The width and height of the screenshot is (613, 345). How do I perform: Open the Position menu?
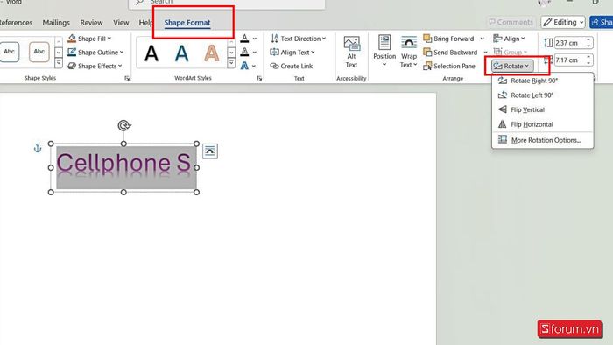384,51
